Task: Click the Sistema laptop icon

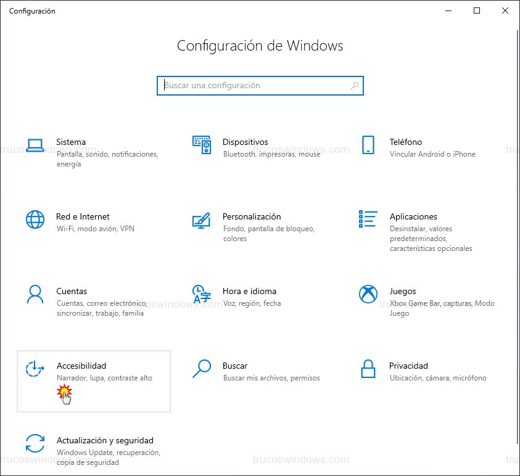Action: point(35,146)
